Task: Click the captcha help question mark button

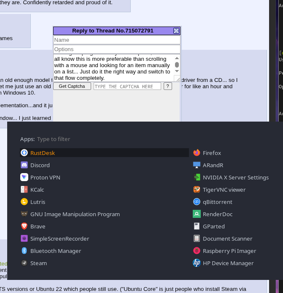Action: click(x=167, y=86)
